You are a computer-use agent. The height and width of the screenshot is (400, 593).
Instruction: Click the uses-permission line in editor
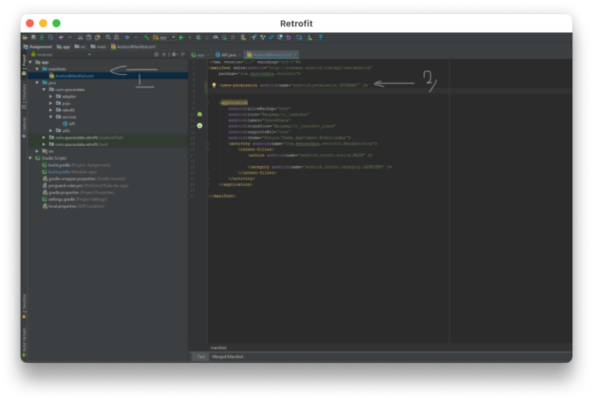pos(293,86)
